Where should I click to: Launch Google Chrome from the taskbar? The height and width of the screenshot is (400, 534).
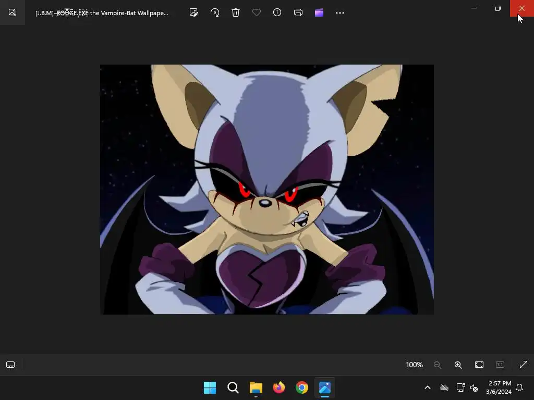(x=302, y=387)
